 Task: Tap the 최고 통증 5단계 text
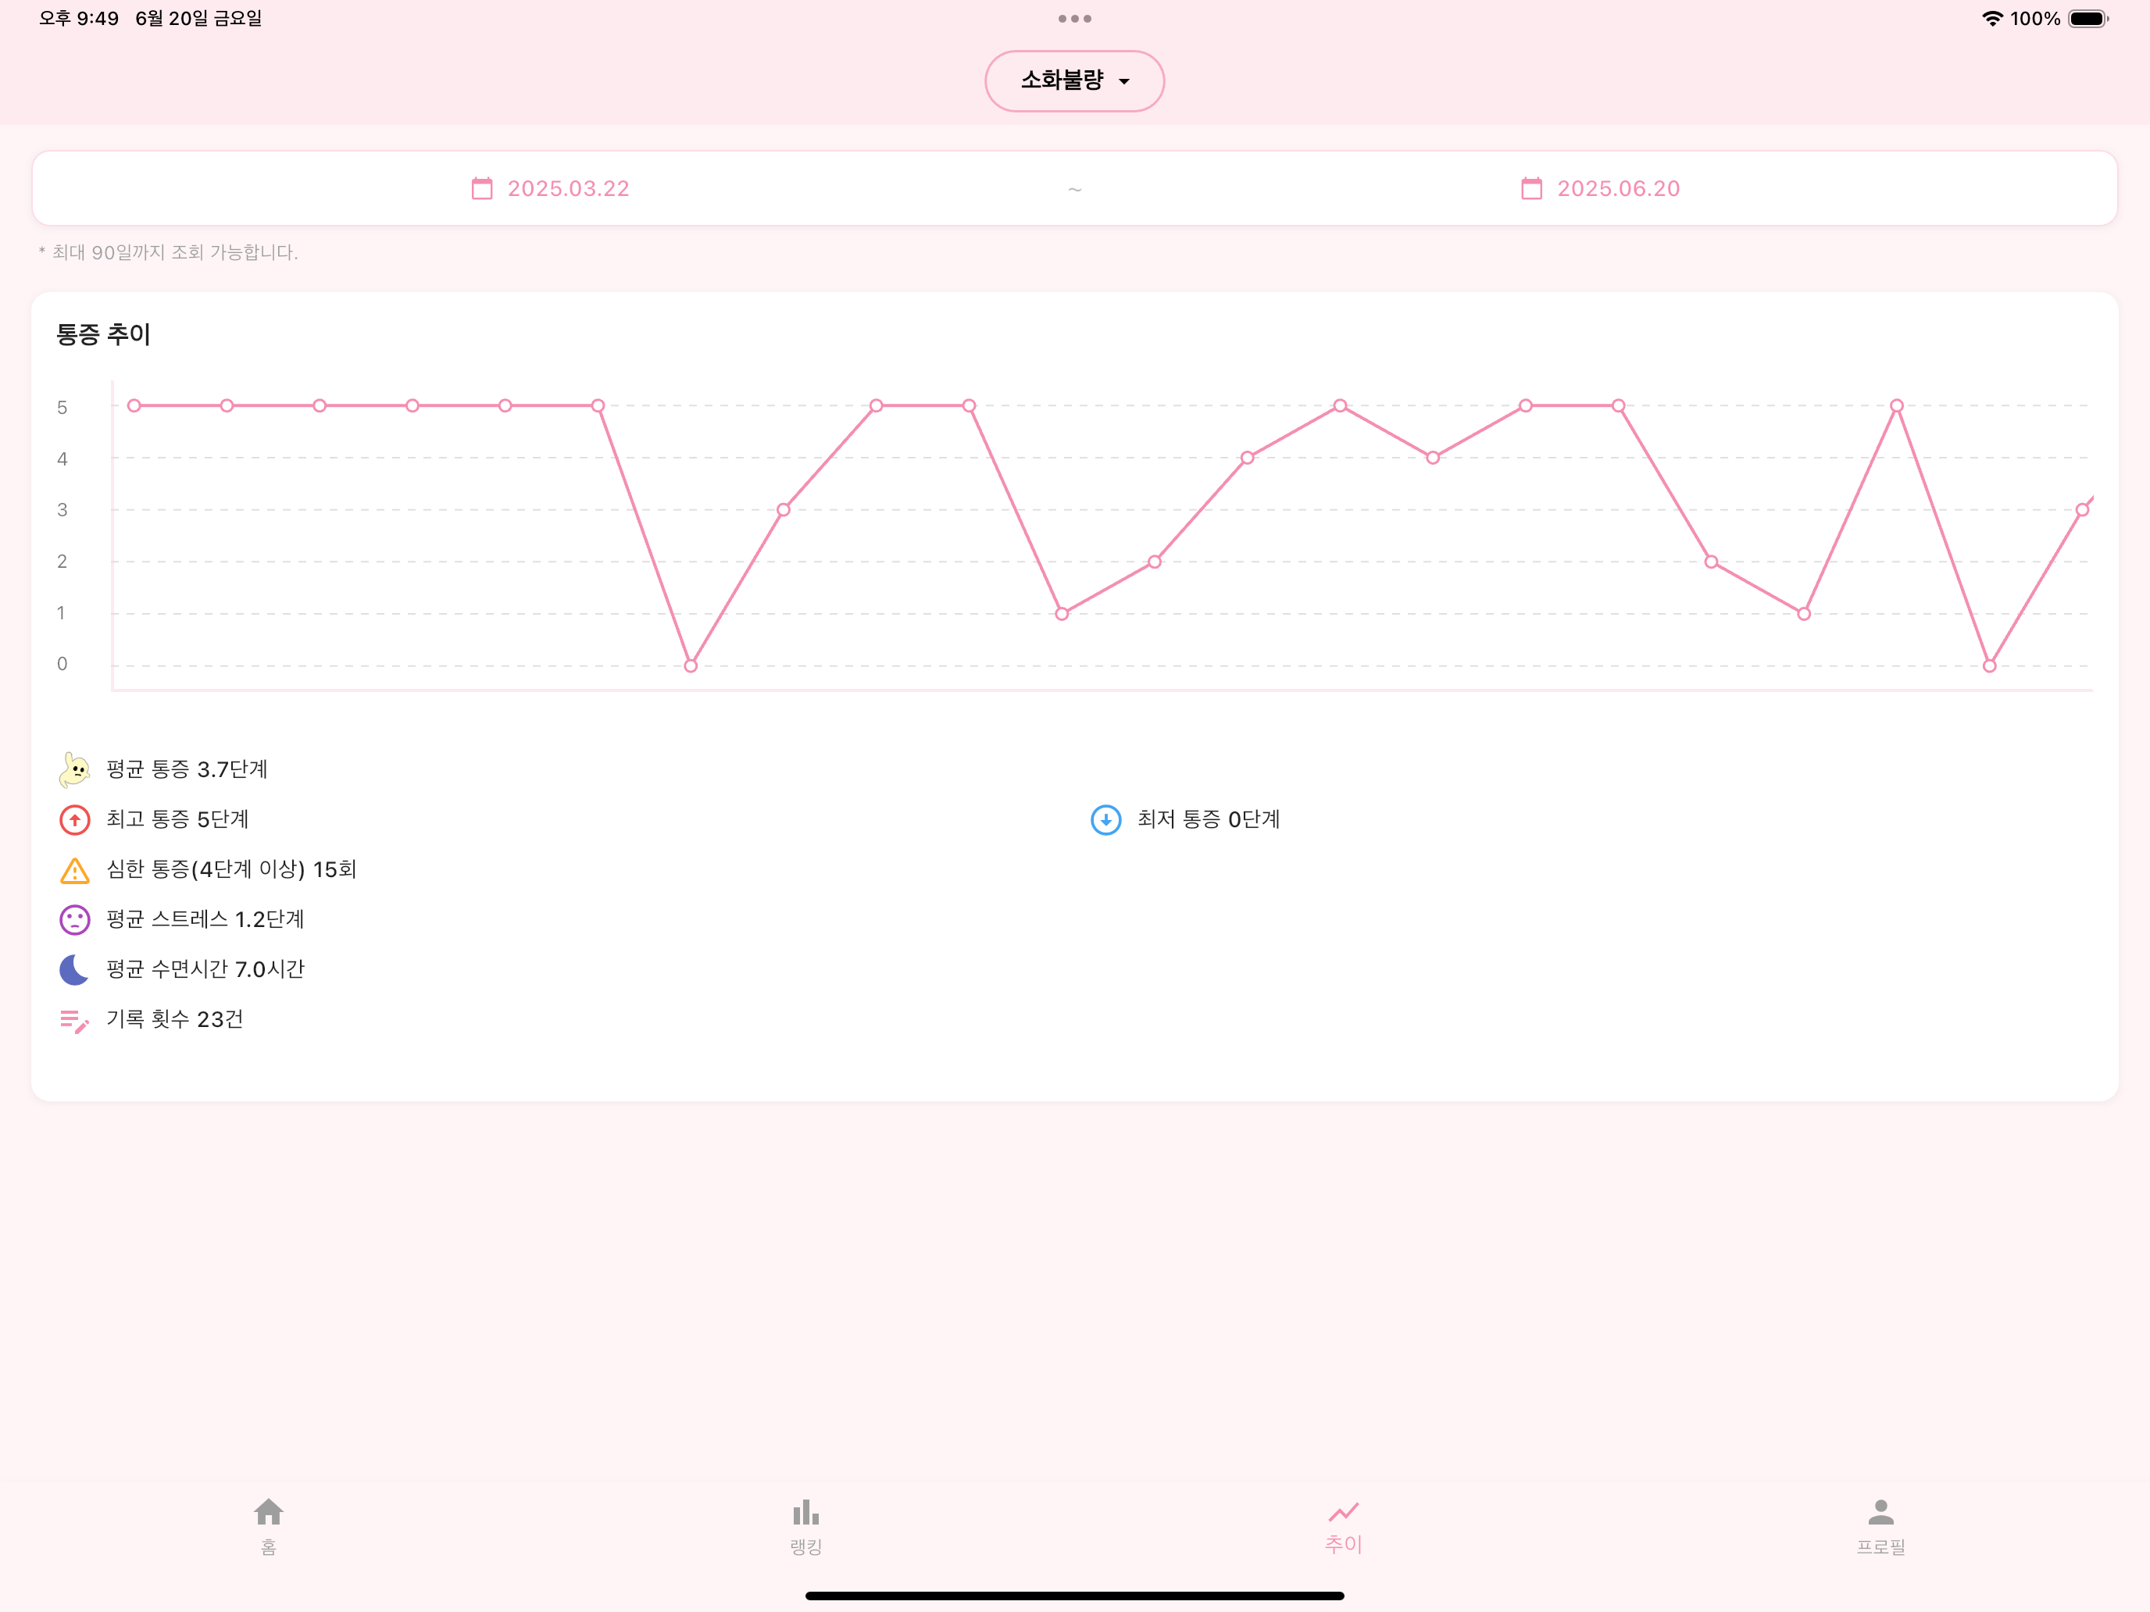click(177, 820)
